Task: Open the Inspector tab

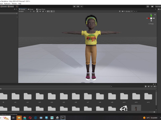Action: point(159,9)
